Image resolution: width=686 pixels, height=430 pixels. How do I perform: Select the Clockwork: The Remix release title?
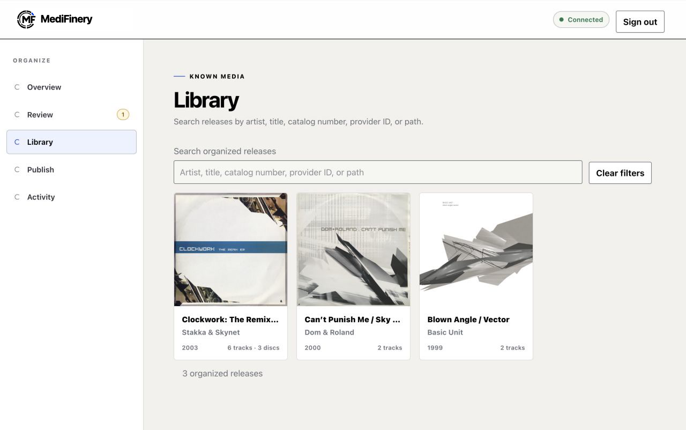click(x=230, y=320)
